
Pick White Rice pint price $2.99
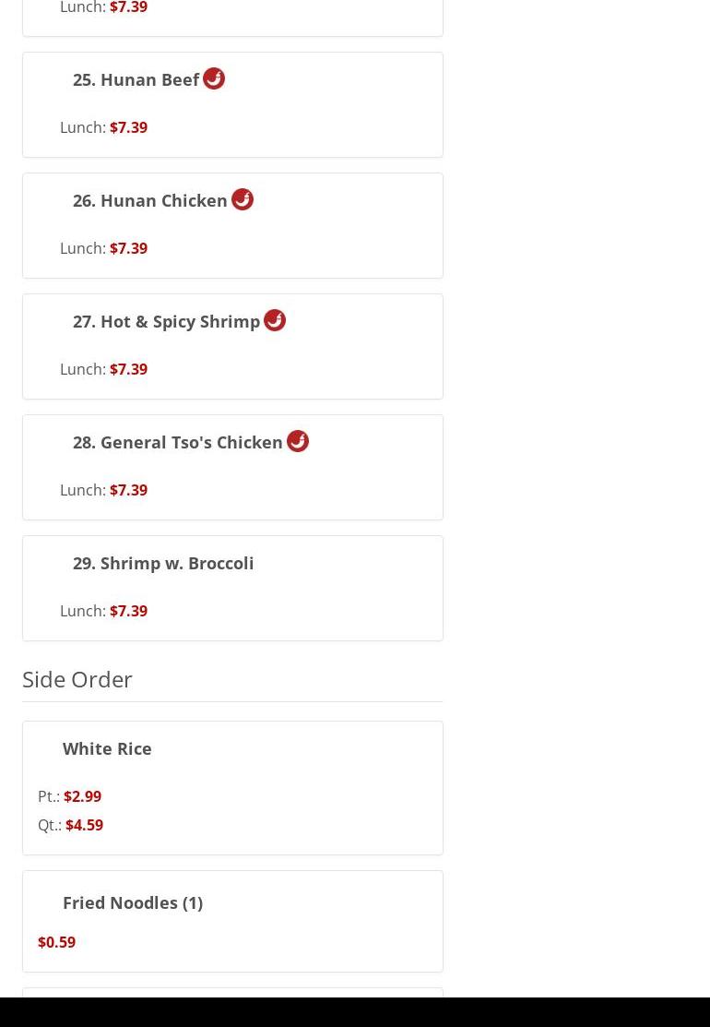coord(82,796)
